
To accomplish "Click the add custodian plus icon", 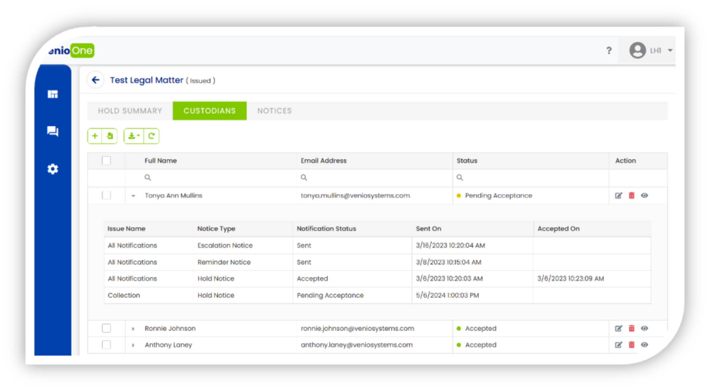I will 95,136.
